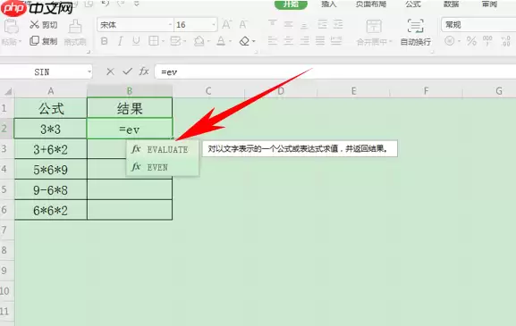This screenshot has height=326, width=516.
Task: Click cell A3 containing 3+6*2
Action: pos(51,149)
